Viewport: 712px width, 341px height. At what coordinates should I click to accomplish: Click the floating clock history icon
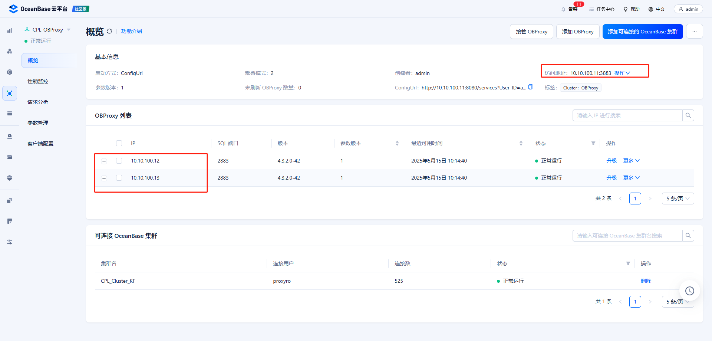[690, 291]
